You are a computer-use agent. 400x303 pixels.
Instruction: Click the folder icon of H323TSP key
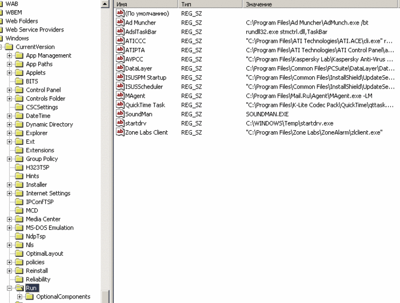[x=19, y=167]
